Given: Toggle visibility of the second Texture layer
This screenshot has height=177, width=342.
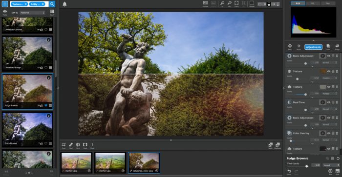Looking at the screenshot, I should coord(328,87).
